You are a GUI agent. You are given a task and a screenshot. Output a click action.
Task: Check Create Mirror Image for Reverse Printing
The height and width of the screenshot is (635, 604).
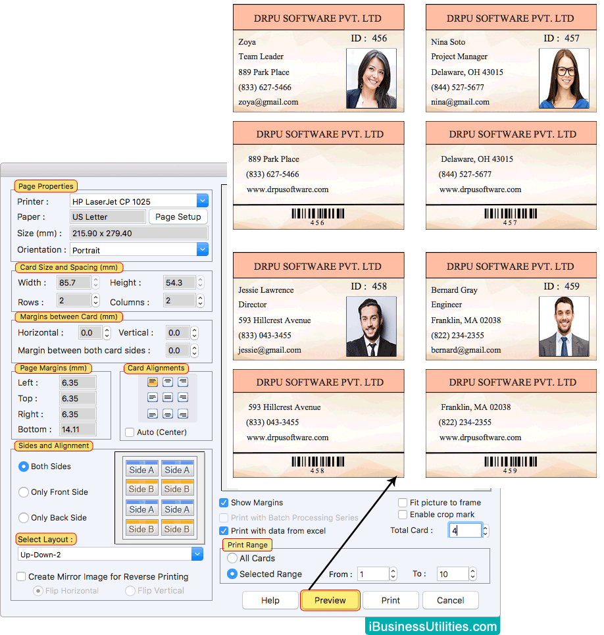coord(21,576)
